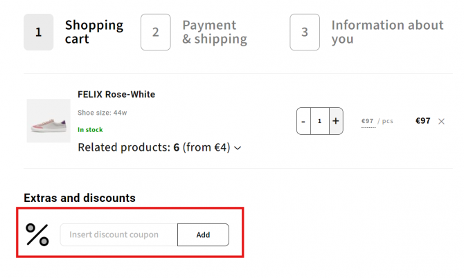The width and height of the screenshot is (464, 278).
Task: Click the Shoe size: 44w text
Action: tap(102, 113)
